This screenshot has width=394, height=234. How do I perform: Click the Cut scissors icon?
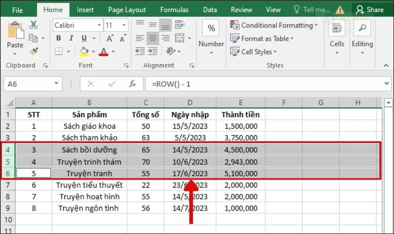[33, 25]
